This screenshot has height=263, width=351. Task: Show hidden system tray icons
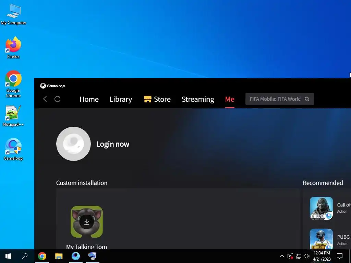click(x=282, y=256)
